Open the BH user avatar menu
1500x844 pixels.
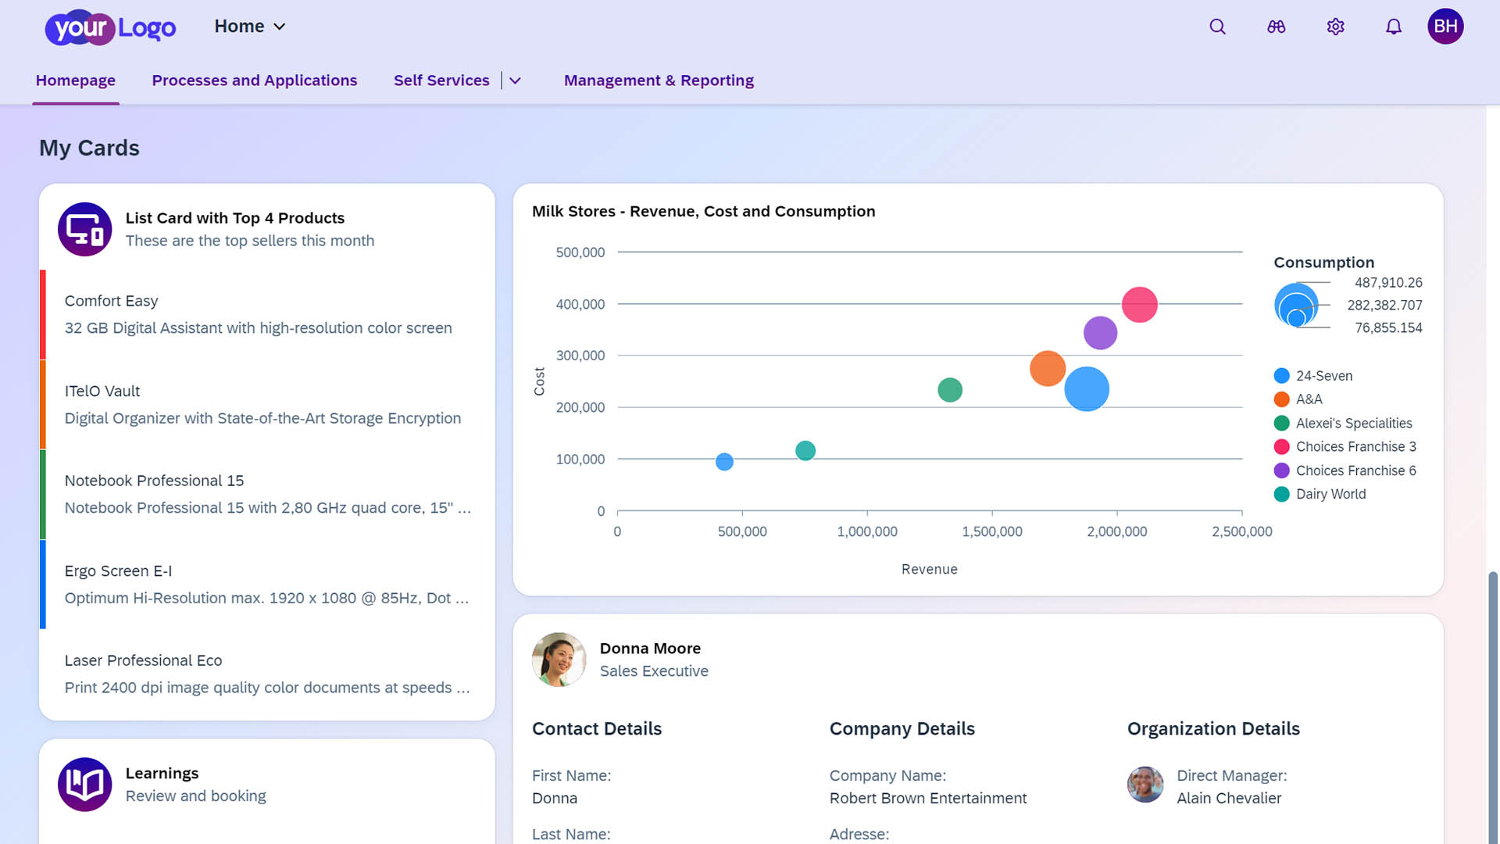pyautogui.click(x=1445, y=26)
